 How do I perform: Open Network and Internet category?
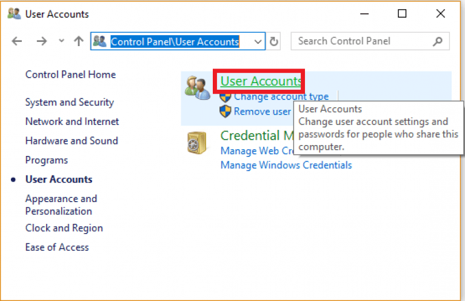72,121
